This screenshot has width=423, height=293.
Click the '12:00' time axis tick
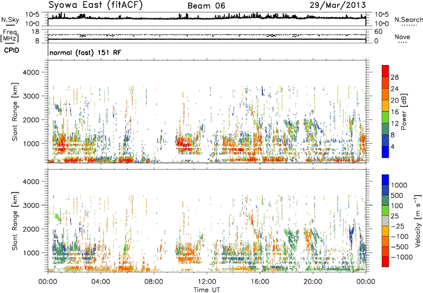(x=207, y=282)
